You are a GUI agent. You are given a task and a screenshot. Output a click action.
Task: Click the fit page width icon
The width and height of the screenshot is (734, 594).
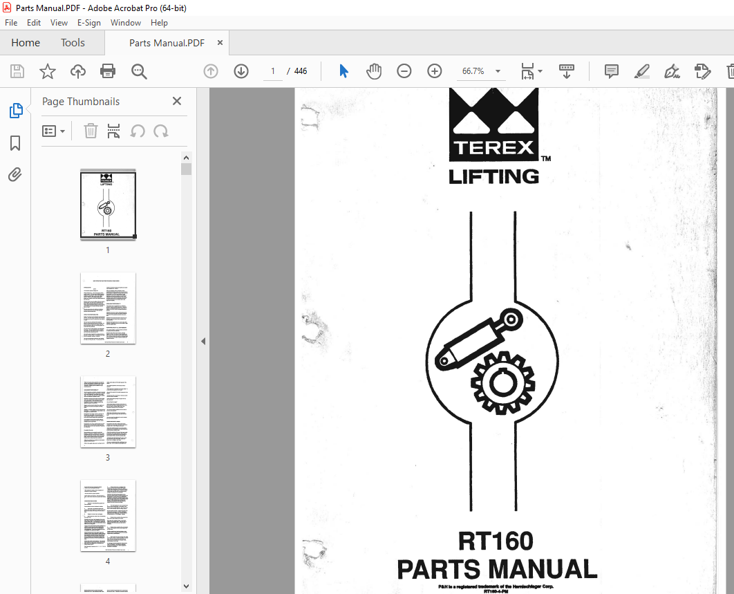pyautogui.click(x=527, y=71)
